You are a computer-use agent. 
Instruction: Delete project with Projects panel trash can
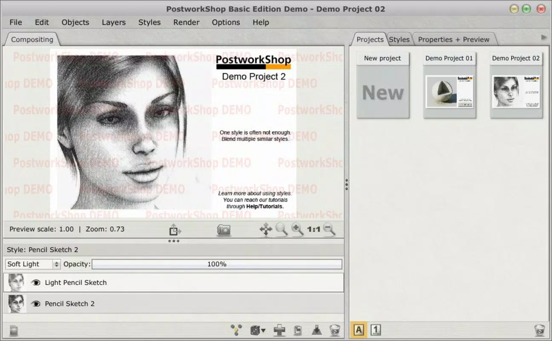[x=540, y=330]
